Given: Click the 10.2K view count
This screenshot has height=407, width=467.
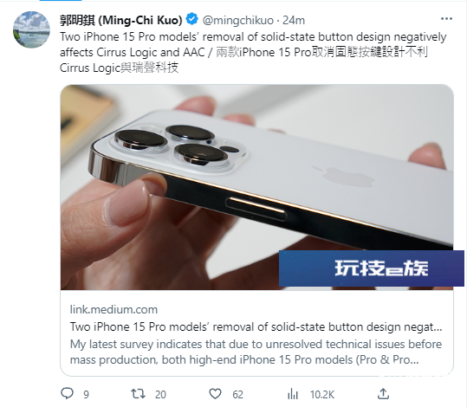Looking at the screenshot, I should [322, 395].
